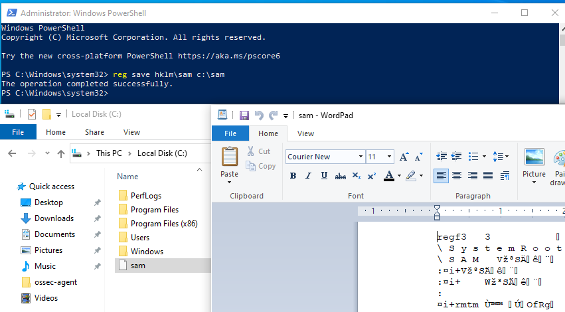The width and height of the screenshot is (565, 312).
Task: Click the Paste clipboard icon
Action: tap(230, 157)
